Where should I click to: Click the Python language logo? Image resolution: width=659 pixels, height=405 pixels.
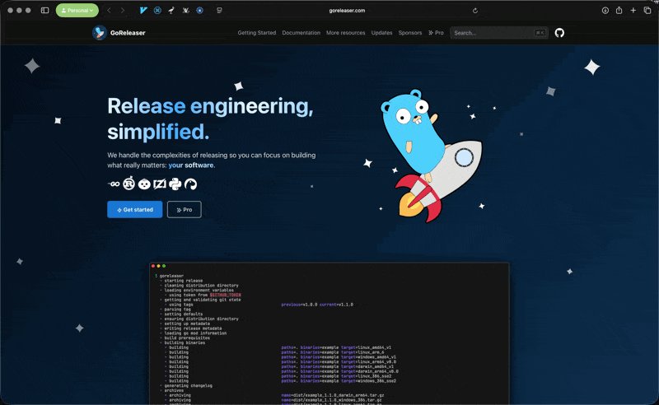click(x=175, y=184)
